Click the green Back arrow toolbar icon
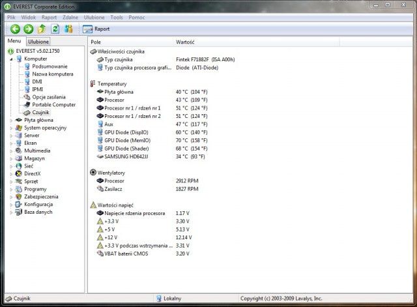The image size is (417, 307). [x=15, y=29]
